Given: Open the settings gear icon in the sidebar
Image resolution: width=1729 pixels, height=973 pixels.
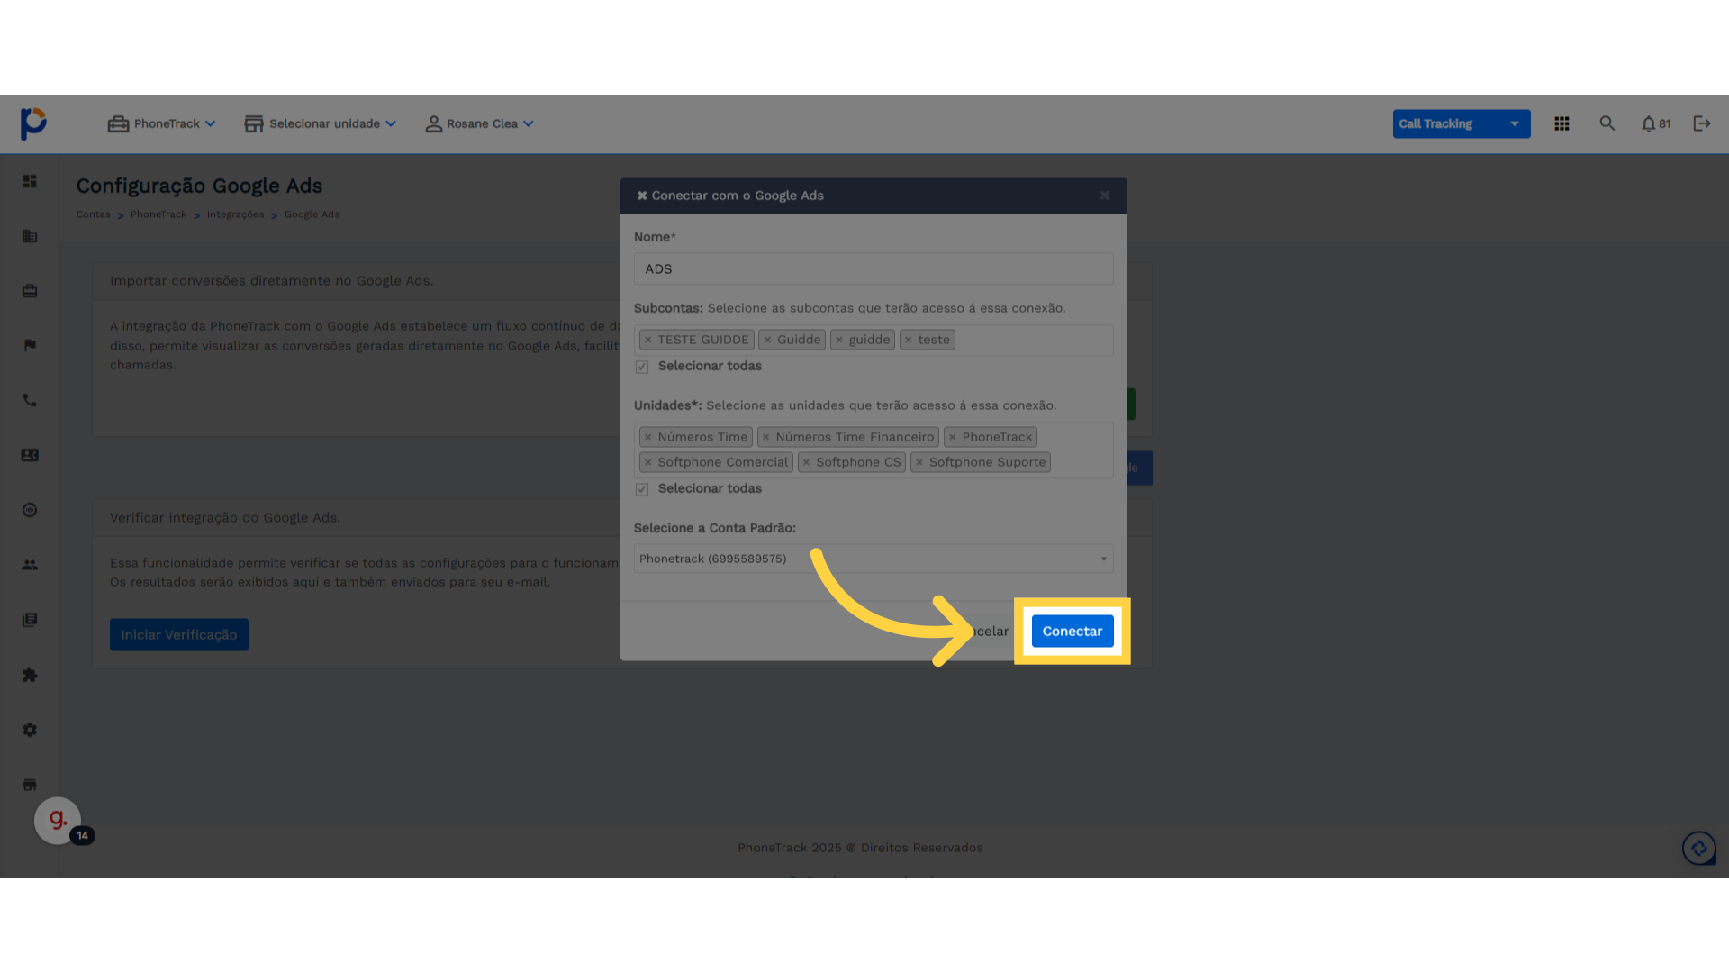Looking at the screenshot, I should click(30, 730).
